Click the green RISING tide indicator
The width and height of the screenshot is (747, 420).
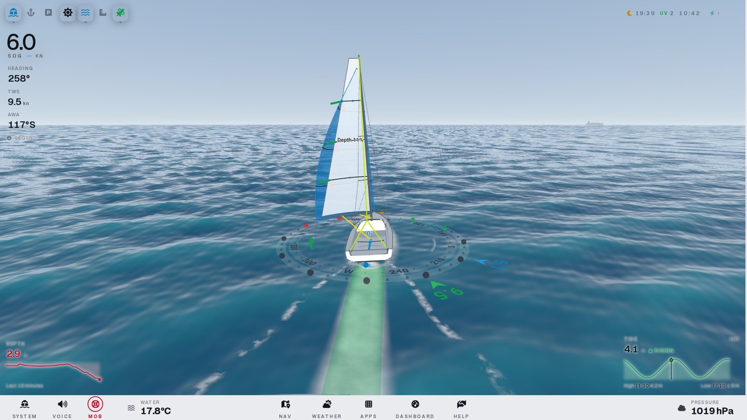(x=661, y=350)
